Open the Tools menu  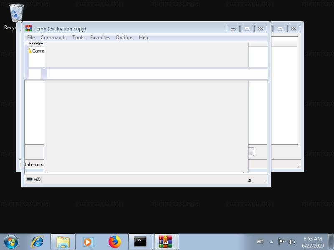[x=78, y=37]
